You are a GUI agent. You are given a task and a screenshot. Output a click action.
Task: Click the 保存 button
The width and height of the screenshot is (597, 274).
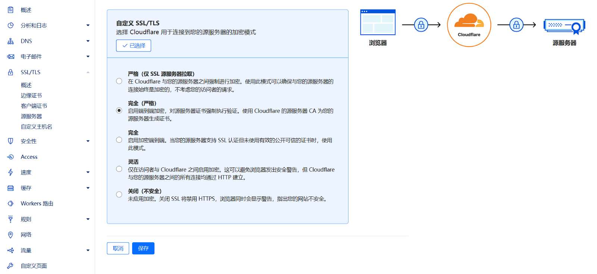click(143, 248)
